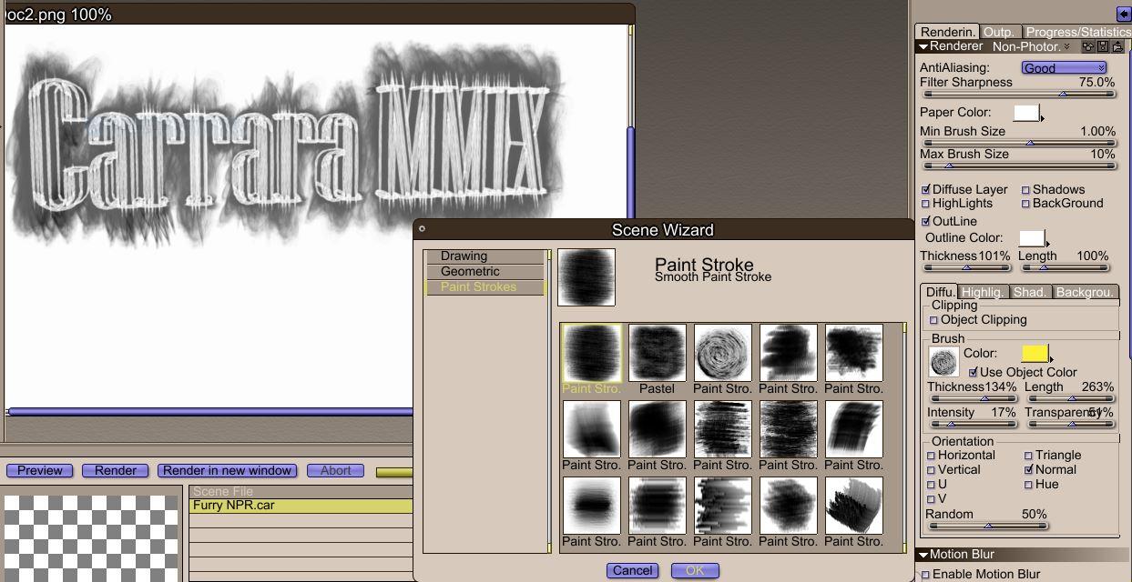Toggle Use Object Color checkbox
Screen dimensions: 1132x582
click(974, 372)
